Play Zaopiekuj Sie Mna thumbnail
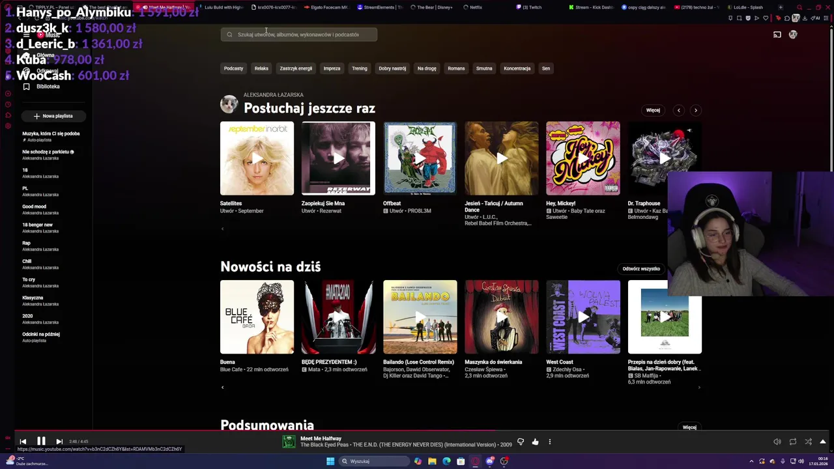This screenshot has width=834, height=469. coord(338,158)
